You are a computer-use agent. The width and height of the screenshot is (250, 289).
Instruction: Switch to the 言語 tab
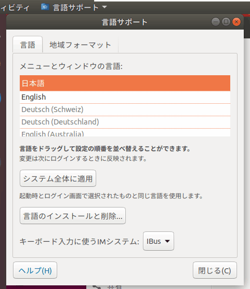[28, 45]
